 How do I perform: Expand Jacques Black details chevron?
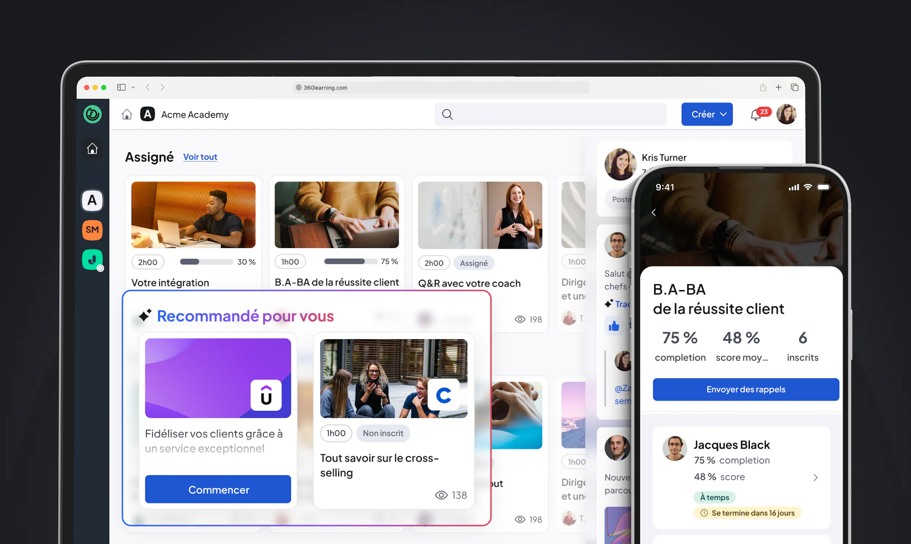815,478
